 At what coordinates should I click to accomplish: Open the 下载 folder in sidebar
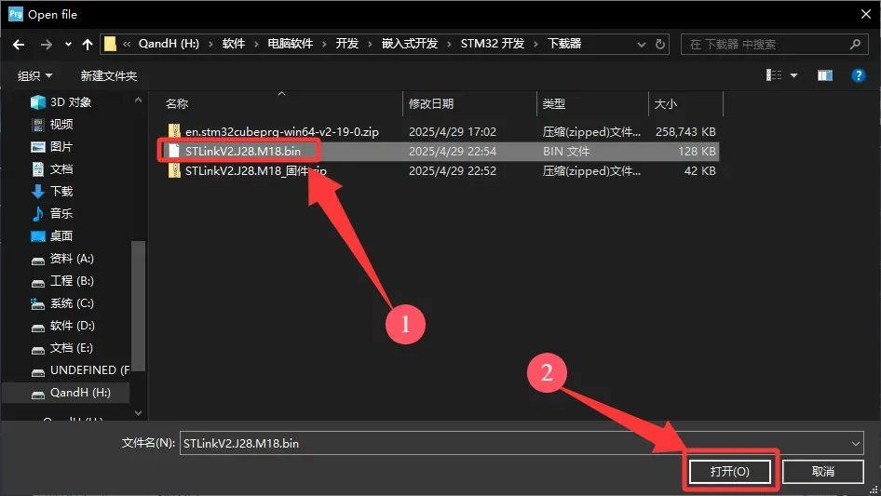pyautogui.click(x=61, y=191)
